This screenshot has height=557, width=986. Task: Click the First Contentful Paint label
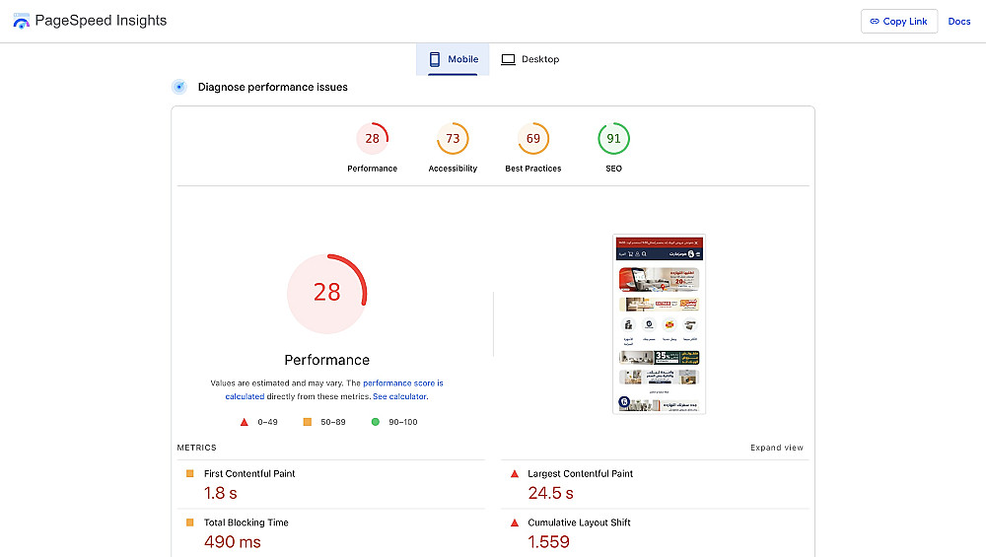pyautogui.click(x=249, y=473)
